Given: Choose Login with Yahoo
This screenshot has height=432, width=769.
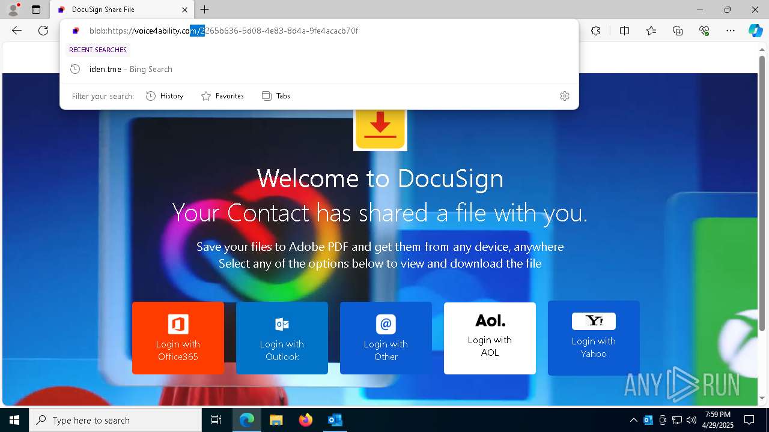Looking at the screenshot, I should (x=594, y=338).
